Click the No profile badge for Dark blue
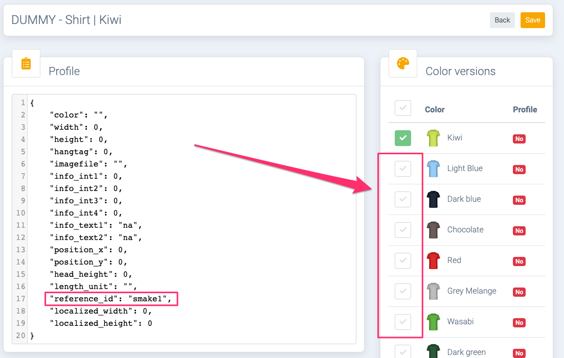Viewport: 564px width, 358px height. (x=519, y=200)
